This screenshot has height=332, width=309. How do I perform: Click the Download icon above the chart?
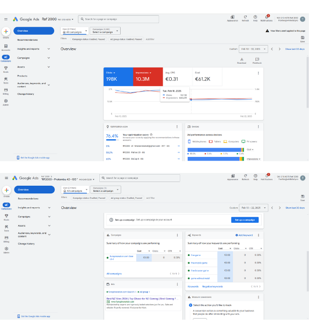coord(241,59)
